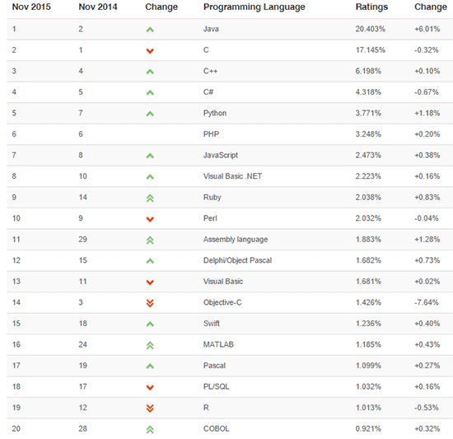Click the Ratings column header
This screenshot has width=453, height=439.
click(x=371, y=7)
